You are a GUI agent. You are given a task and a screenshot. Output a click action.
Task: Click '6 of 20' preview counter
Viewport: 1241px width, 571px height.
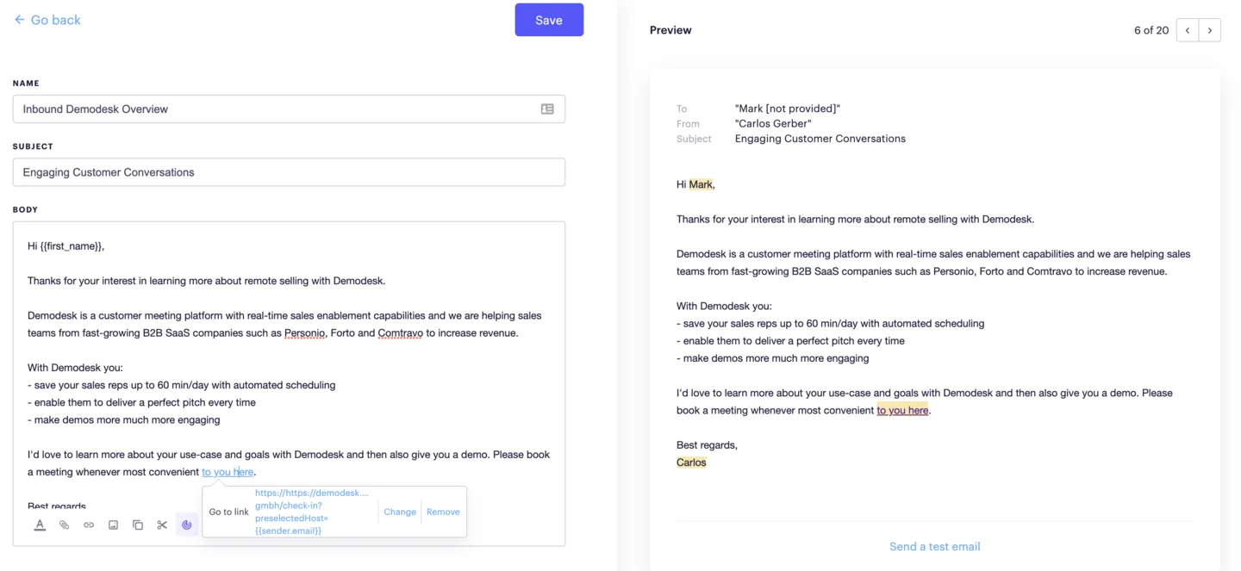[1151, 30]
